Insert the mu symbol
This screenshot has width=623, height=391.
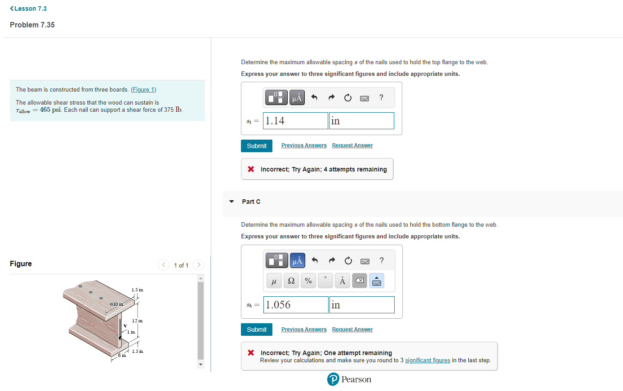(x=274, y=281)
